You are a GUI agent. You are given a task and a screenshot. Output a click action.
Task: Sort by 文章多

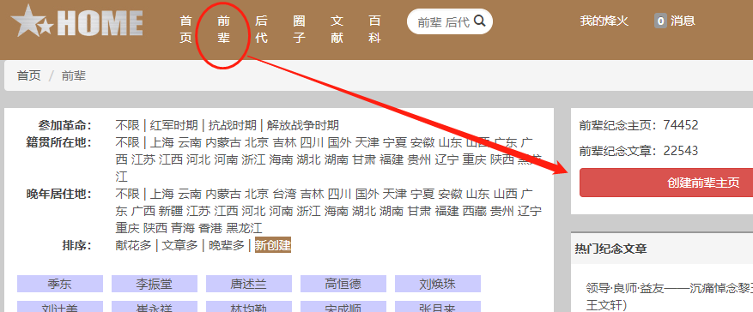pyautogui.click(x=179, y=245)
